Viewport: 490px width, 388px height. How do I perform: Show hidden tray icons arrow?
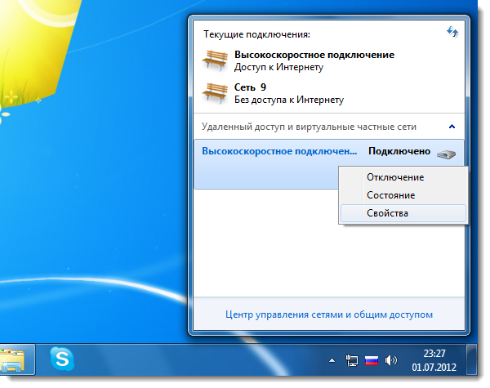pos(332,361)
